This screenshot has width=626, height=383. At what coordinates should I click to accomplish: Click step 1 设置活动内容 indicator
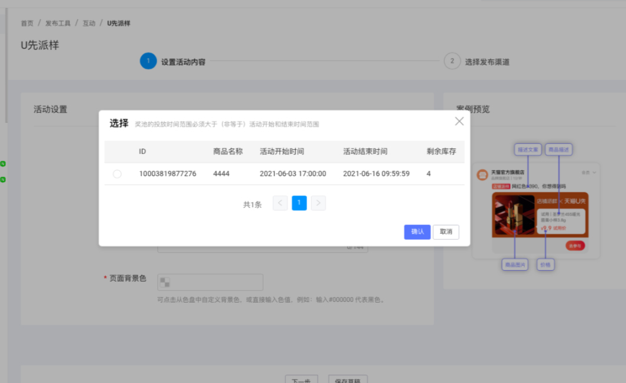tap(148, 61)
